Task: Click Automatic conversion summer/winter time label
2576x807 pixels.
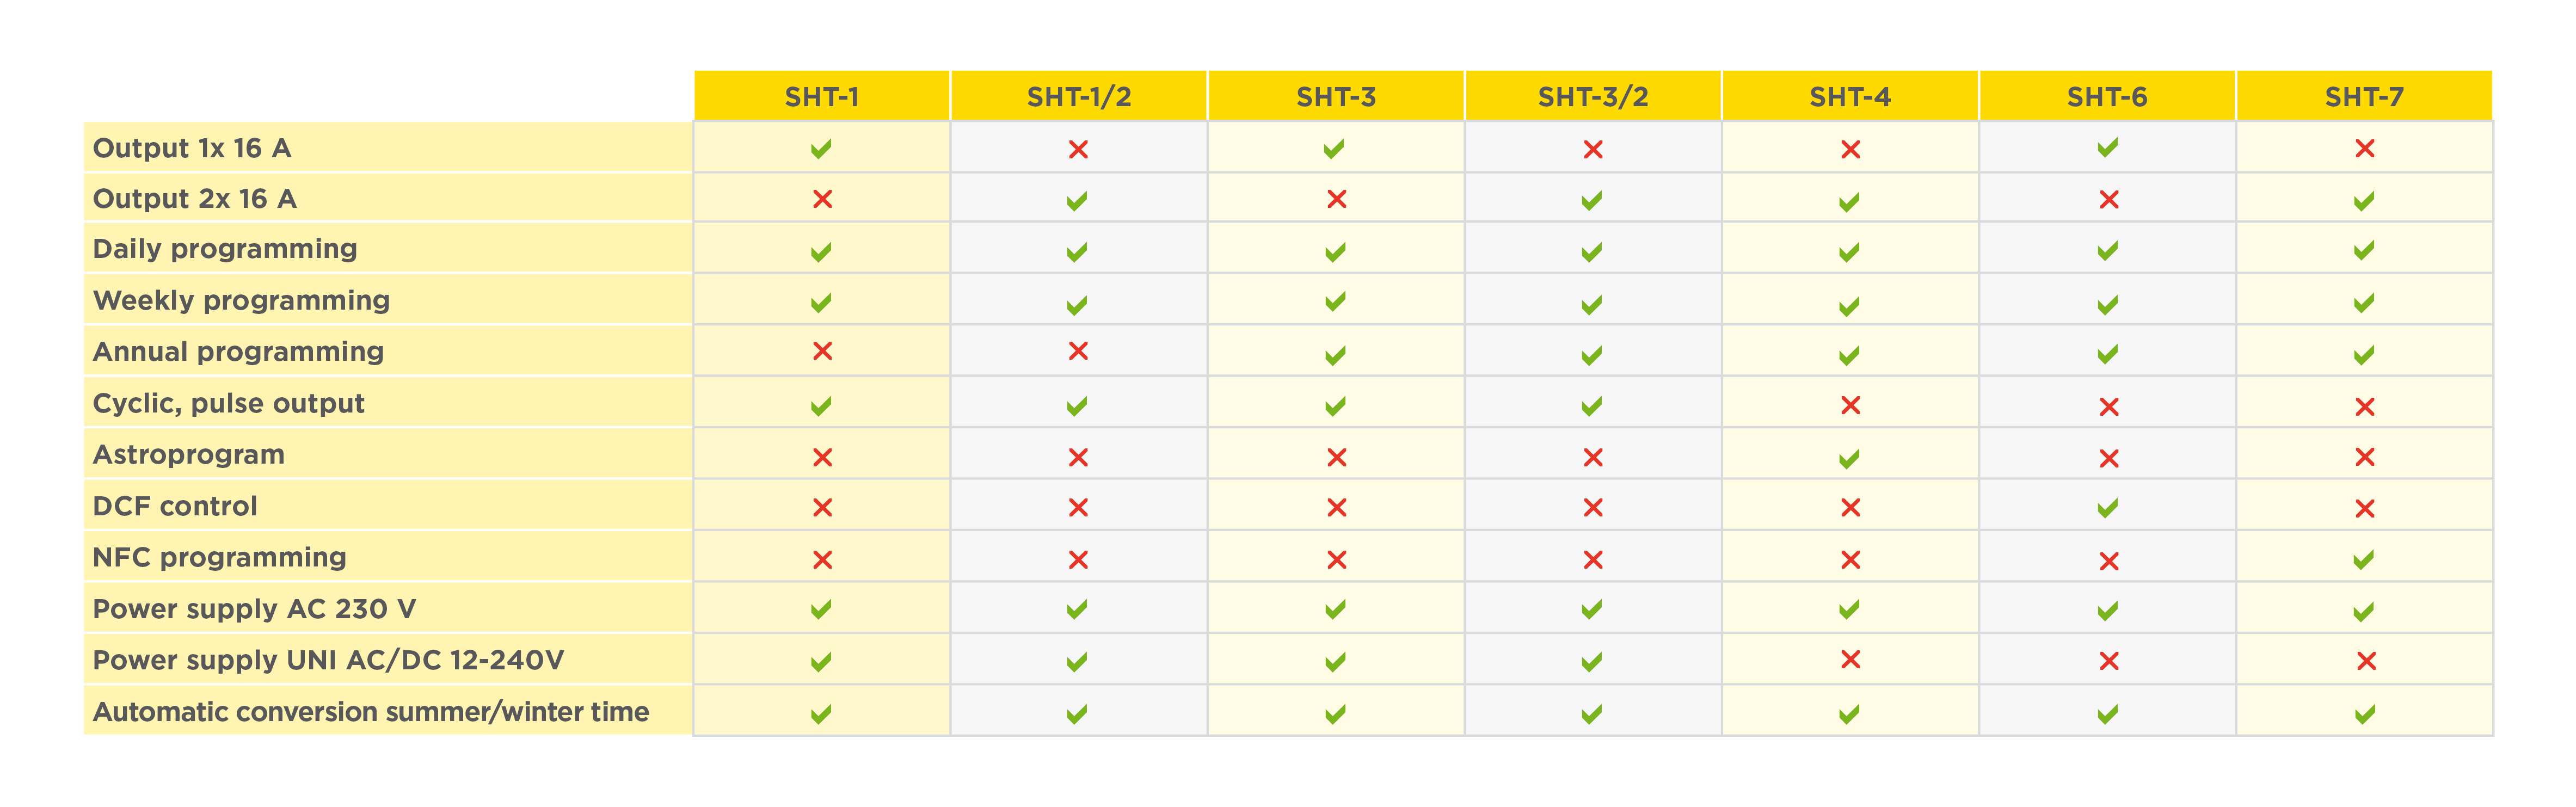Action: coord(371,712)
